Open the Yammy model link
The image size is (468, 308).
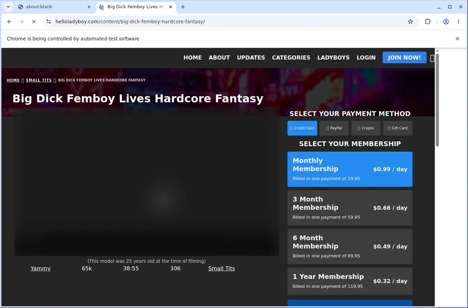click(x=41, y=269)
